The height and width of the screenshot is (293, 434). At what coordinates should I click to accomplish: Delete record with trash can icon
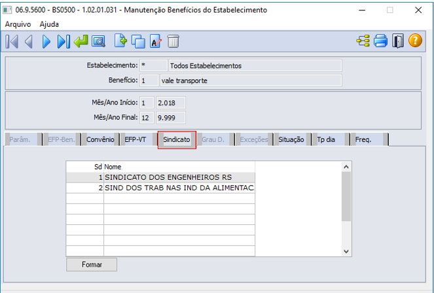pyautogui.click(x=173, y=41)
